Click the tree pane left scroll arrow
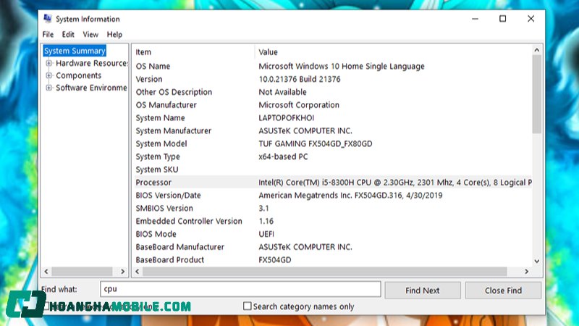This screenshot has width=579, height=326. point(46,272)
